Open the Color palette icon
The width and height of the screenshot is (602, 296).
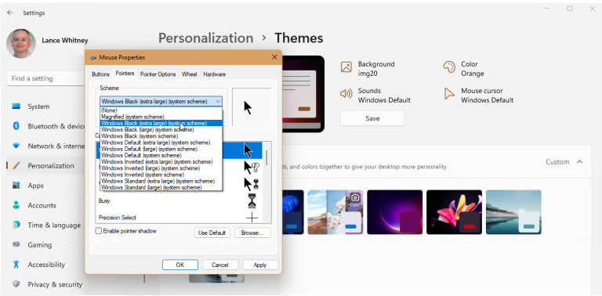point(449,67)
